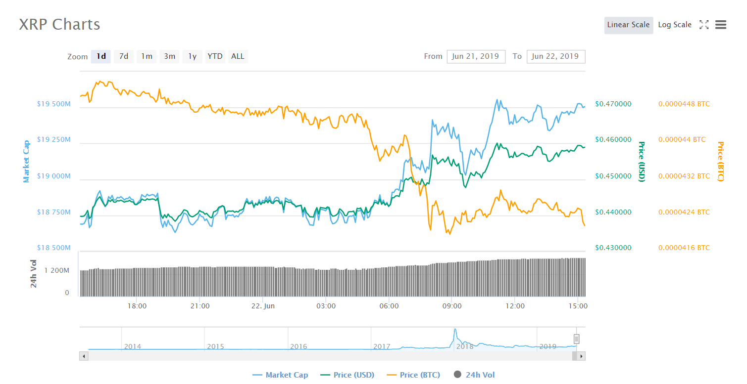Toggle fullscreen chart view icon
The height and width of the screenshot is (384, 747).
pyautogui.click(x=704, y=25)
